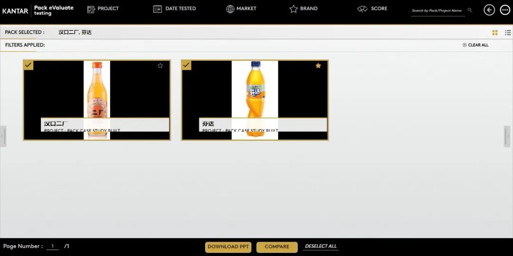
Task: Click the Date Tested calendar icon
Action: click(157, 9)
